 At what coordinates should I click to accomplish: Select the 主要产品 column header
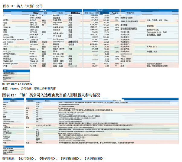pyautogui.click(x=130, y=13)
